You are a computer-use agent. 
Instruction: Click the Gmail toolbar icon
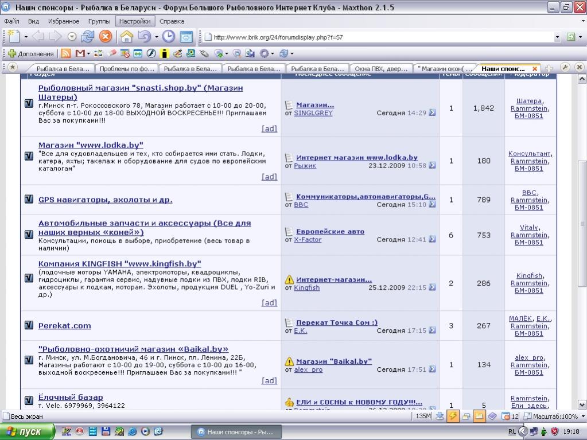(80, 53)
